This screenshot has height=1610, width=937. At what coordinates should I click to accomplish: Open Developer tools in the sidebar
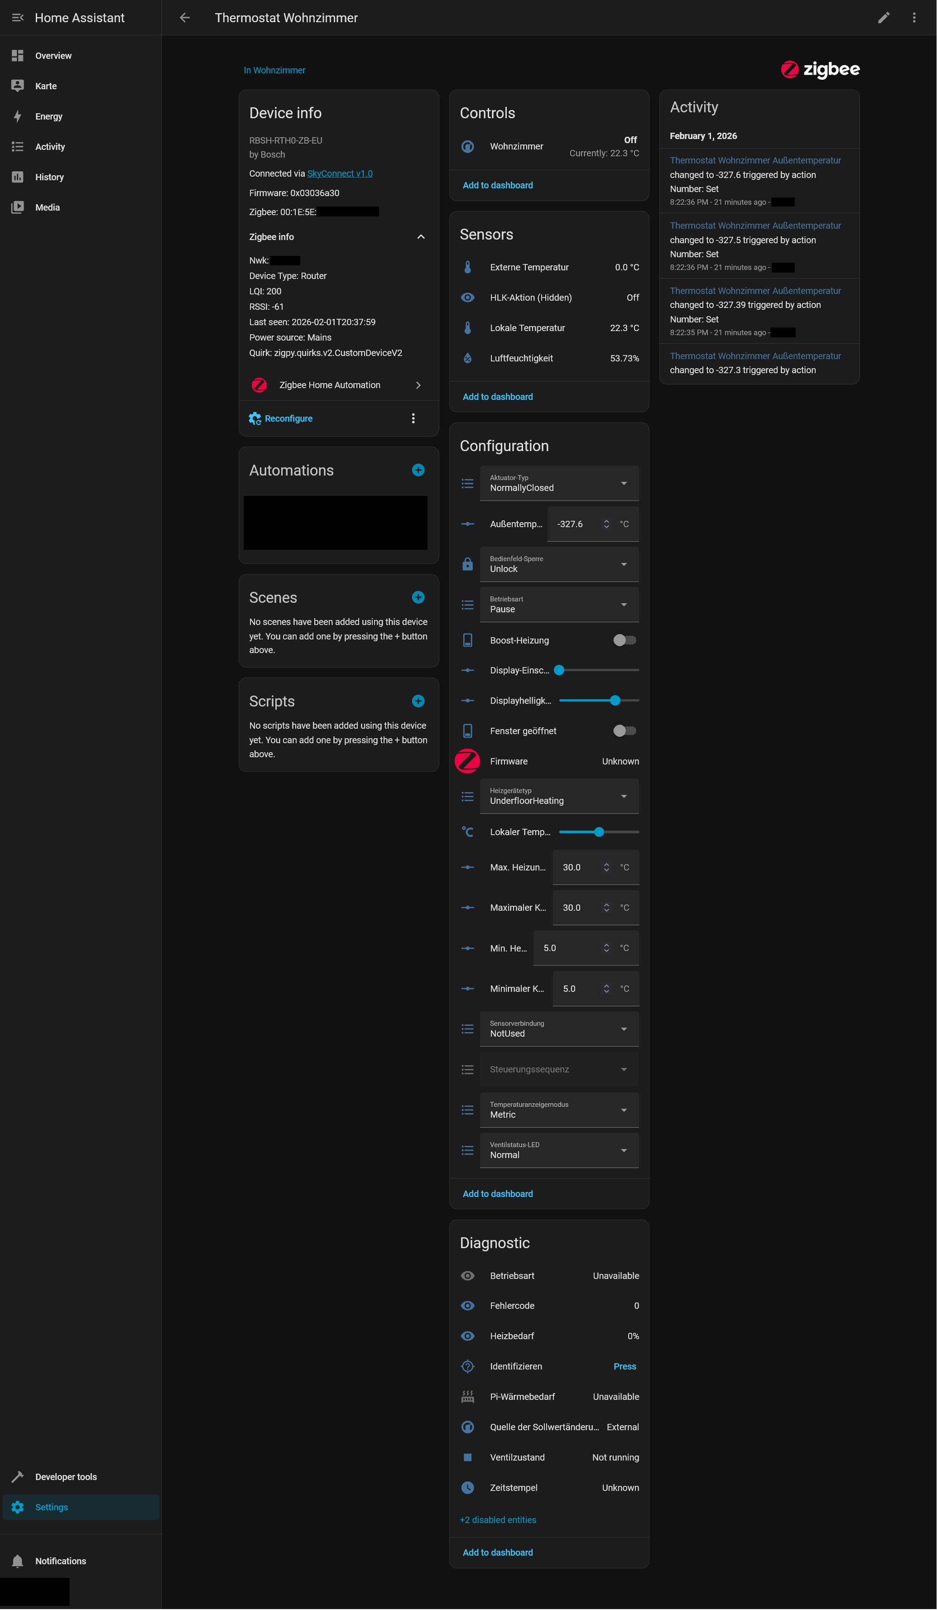pos(66,1476)
